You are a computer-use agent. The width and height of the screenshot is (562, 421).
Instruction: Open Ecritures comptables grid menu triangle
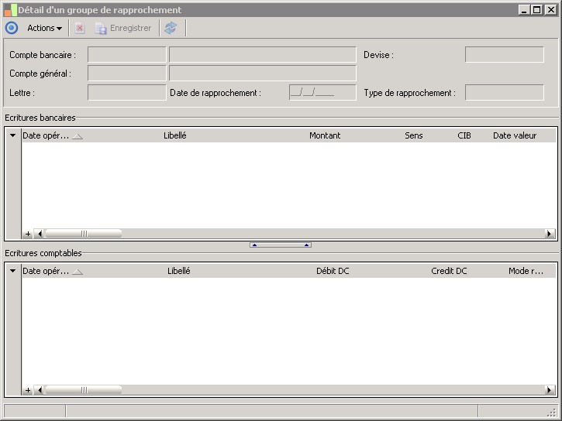click(13, 271)
